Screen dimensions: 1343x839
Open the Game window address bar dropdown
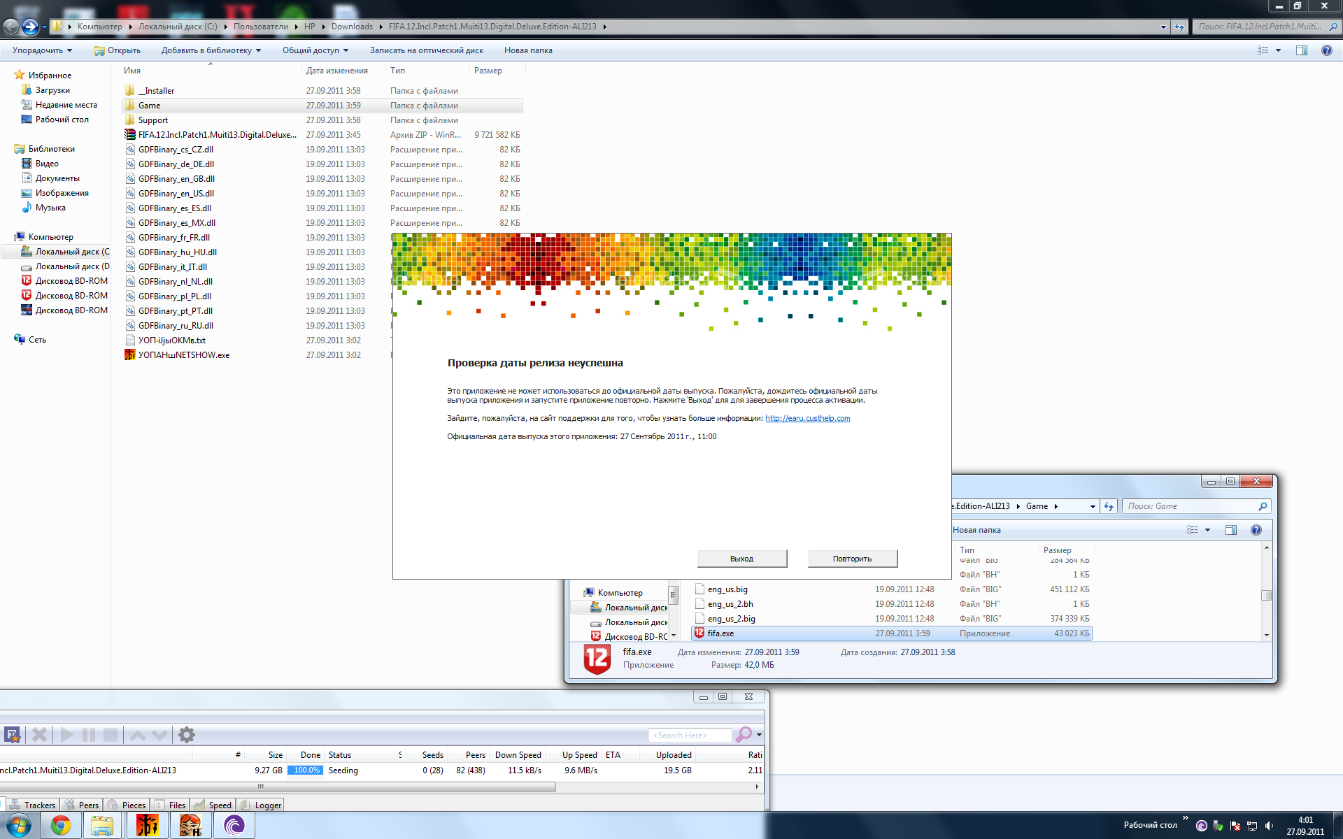[x=1093, y=506]
